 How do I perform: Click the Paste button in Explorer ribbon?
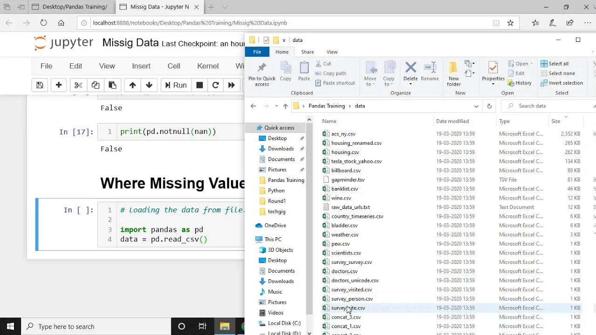[x=304, y=71]
